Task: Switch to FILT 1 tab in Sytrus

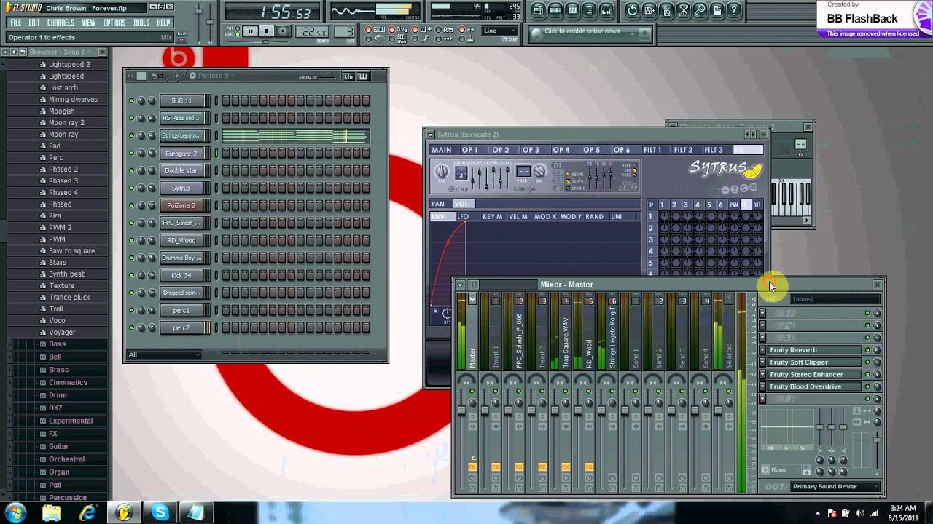Action: 652,150
